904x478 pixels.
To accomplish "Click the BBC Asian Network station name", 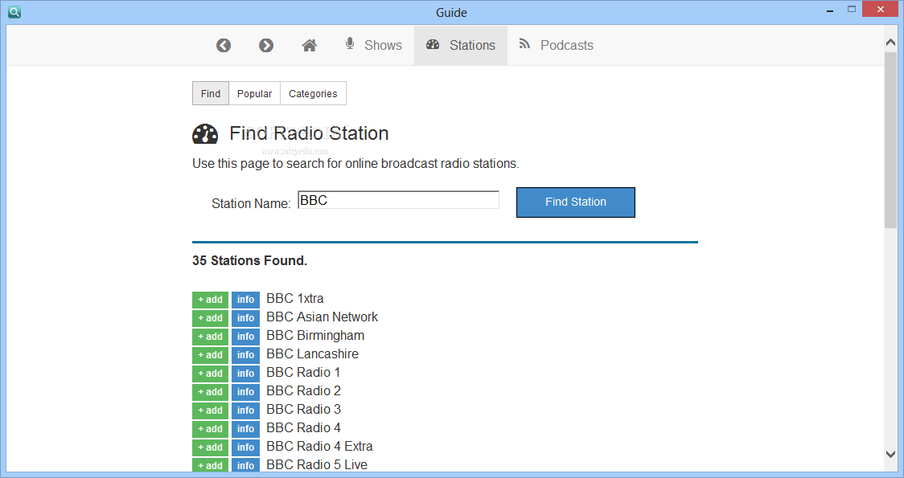I will (x=323, y=317).
